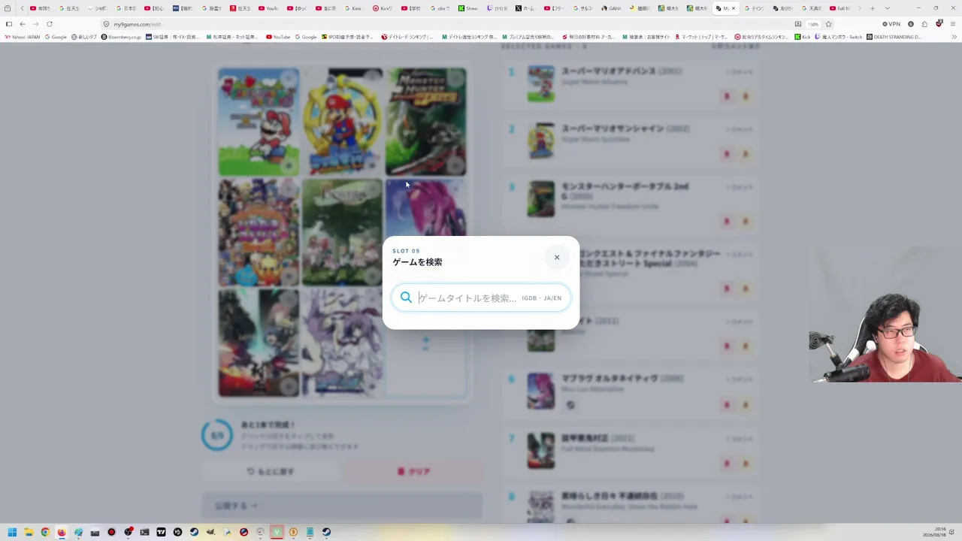Open the Windows Start menu

click(x=12, y=532)
